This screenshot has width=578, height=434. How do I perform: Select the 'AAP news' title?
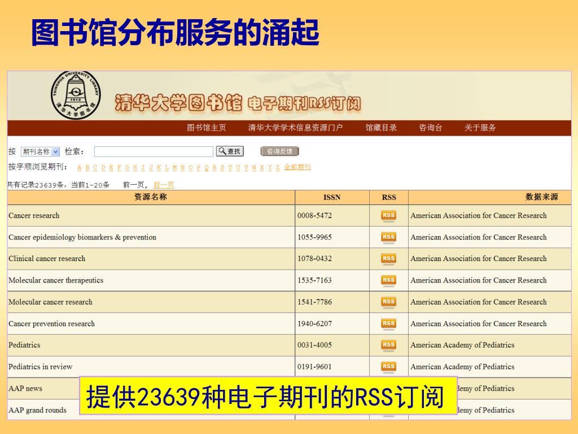click(25, 388)
